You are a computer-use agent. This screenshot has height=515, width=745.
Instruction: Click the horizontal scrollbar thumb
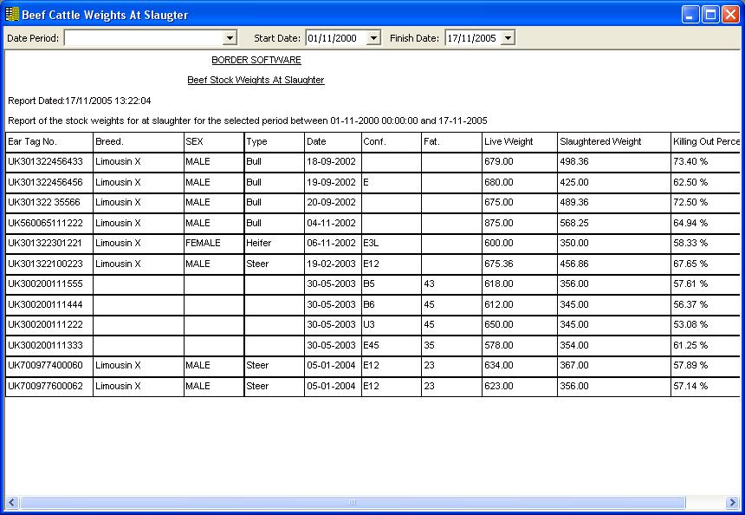coord(352,502)
